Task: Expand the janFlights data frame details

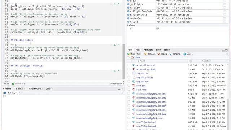Action: tap(128, 4)
